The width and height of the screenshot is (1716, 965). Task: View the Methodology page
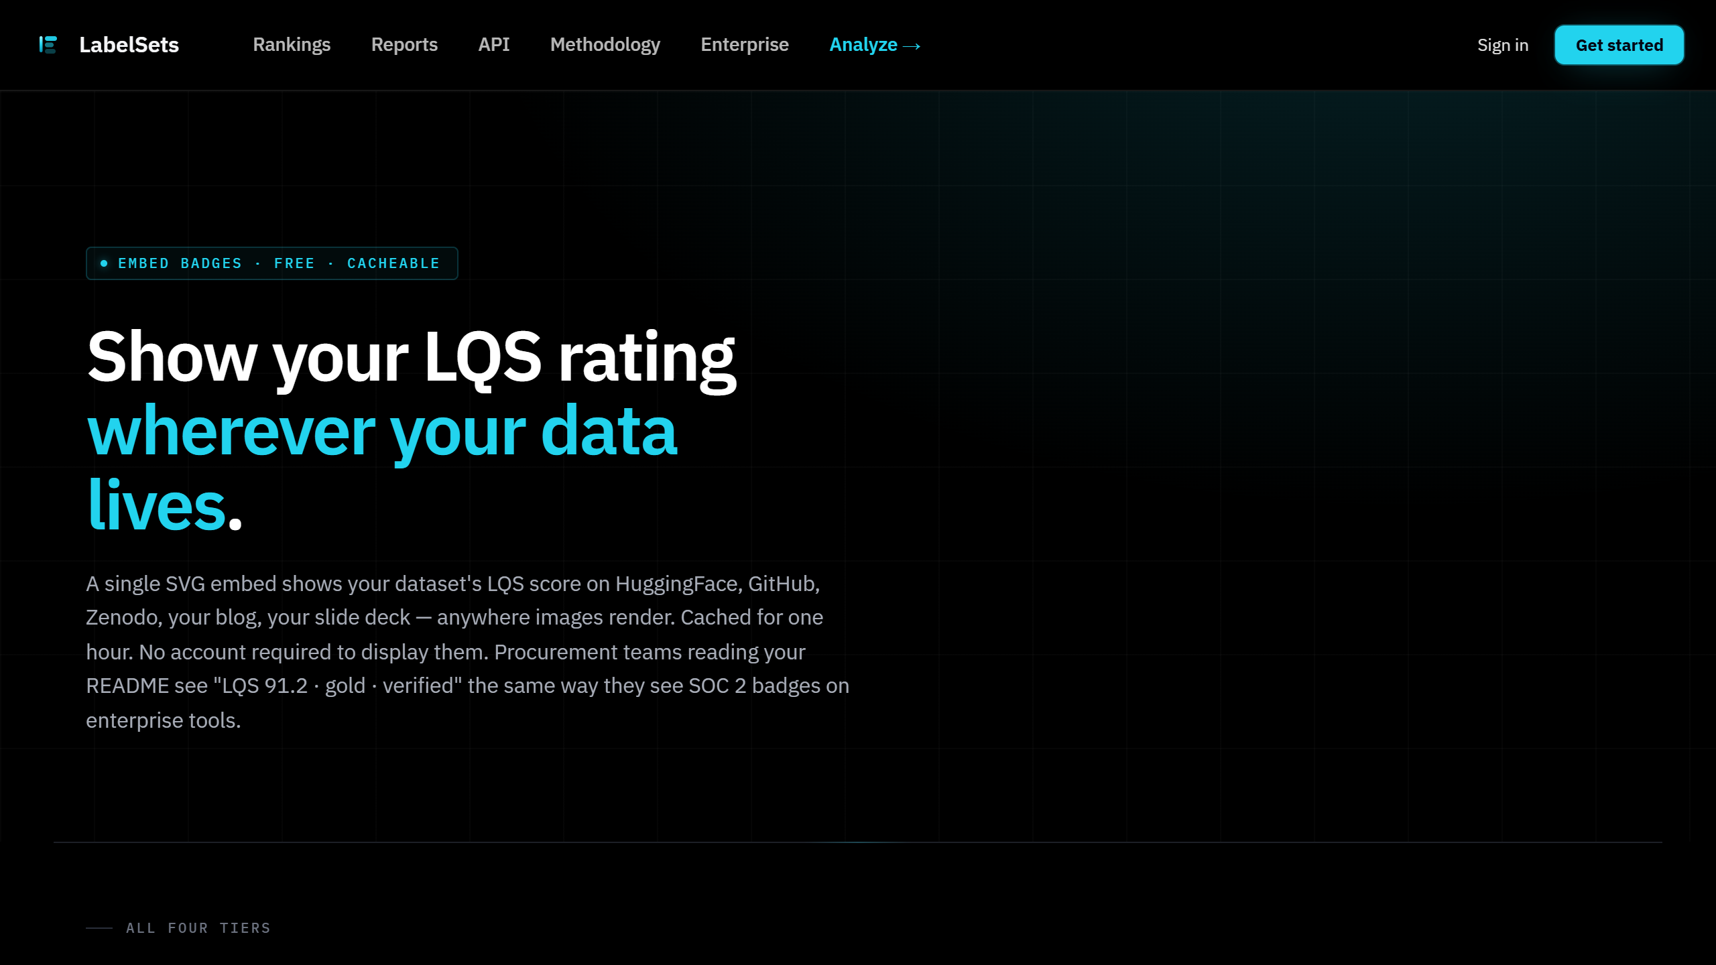click(605, 45)
